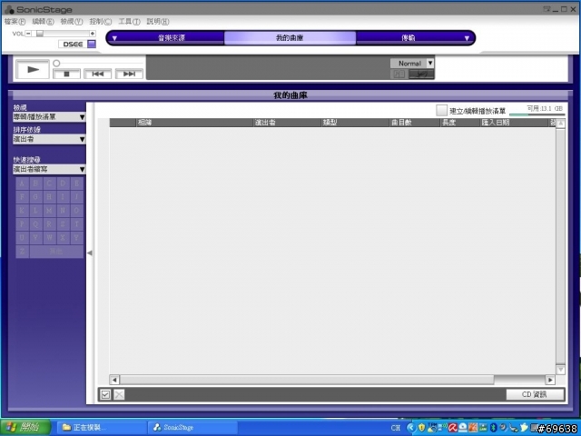Click the DSEE button

click(73, 44)
